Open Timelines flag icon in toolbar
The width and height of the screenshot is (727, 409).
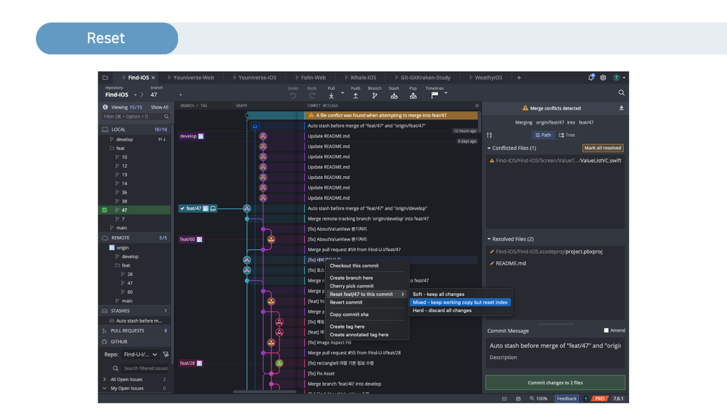(x=434, y=95)
